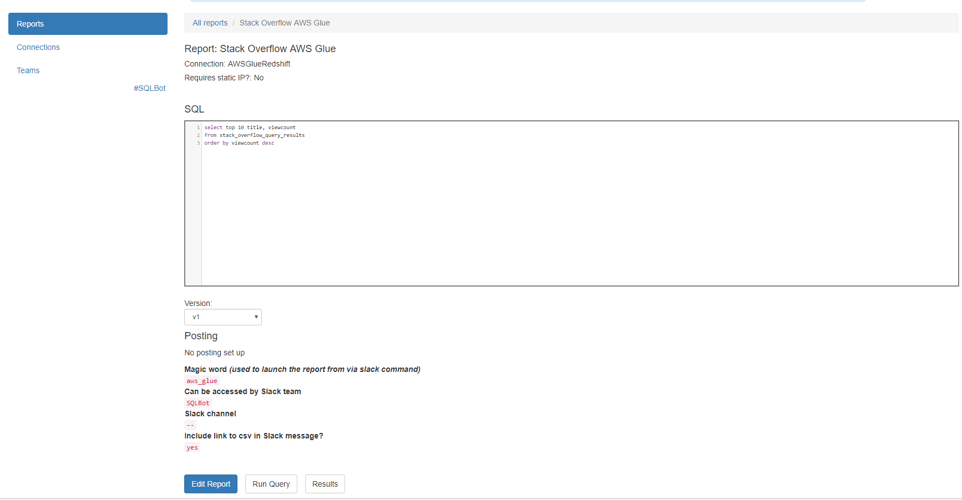Open the Reports sidebar tab

coord(88,24)
